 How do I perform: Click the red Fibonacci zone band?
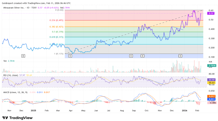(x=121, y=15)
